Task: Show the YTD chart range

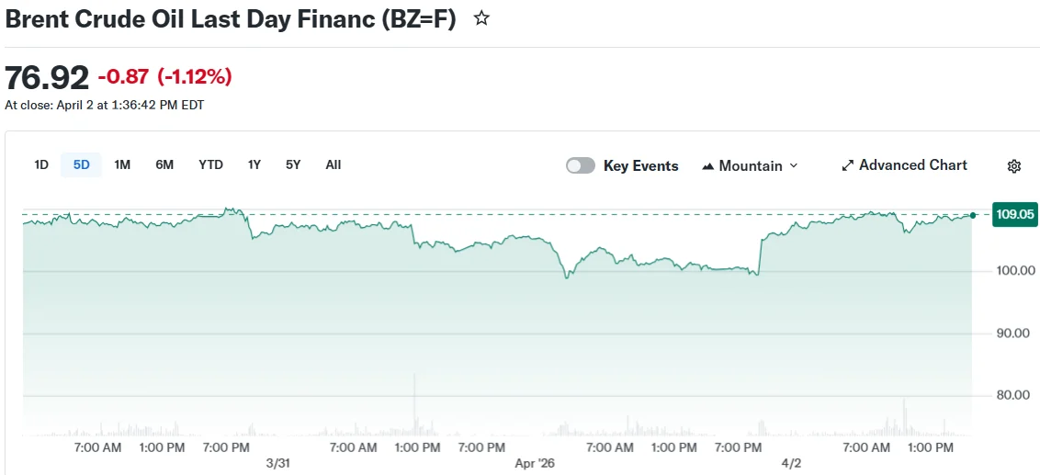Action: [x=210, y=164]
